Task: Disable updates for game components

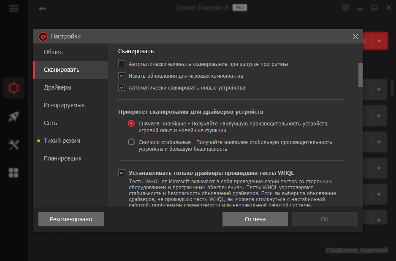Action: [122, 76]
